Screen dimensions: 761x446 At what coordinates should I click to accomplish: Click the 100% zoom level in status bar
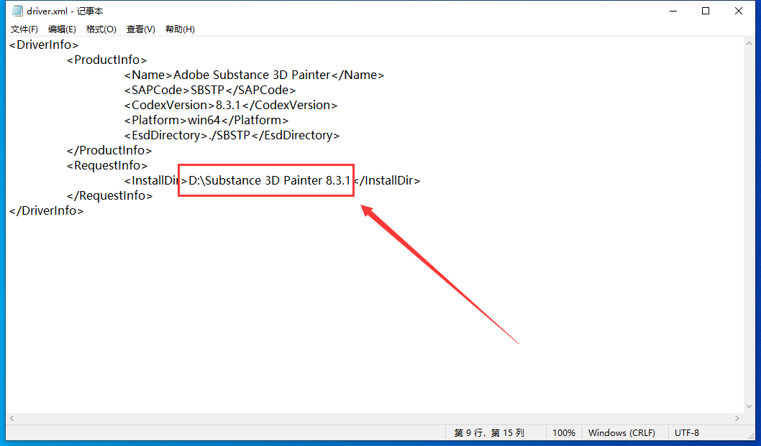tap(563, 433)
